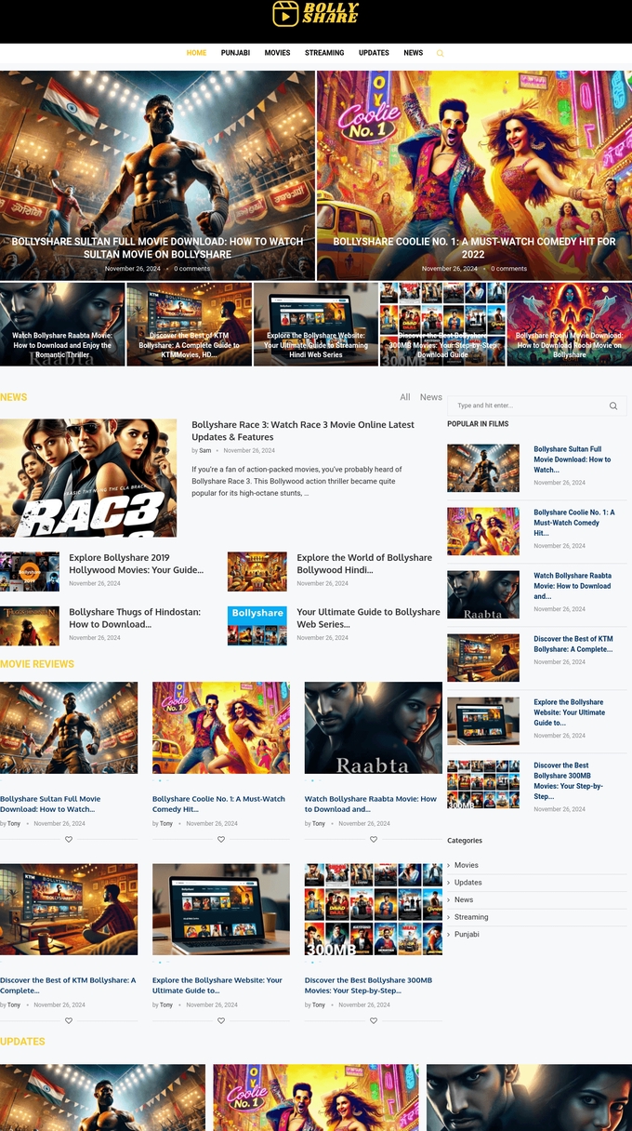Expand the Updates category chevron
Screen dimensions: 632x1131
coord(449,883)
